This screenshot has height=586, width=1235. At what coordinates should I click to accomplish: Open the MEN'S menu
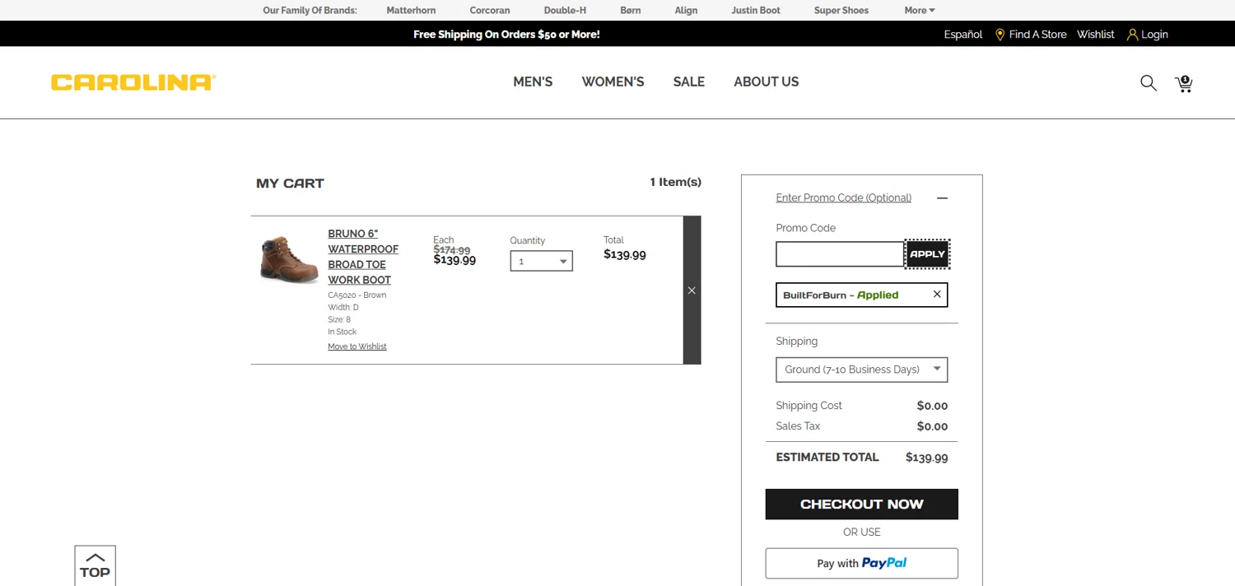[x=533, y=81]
